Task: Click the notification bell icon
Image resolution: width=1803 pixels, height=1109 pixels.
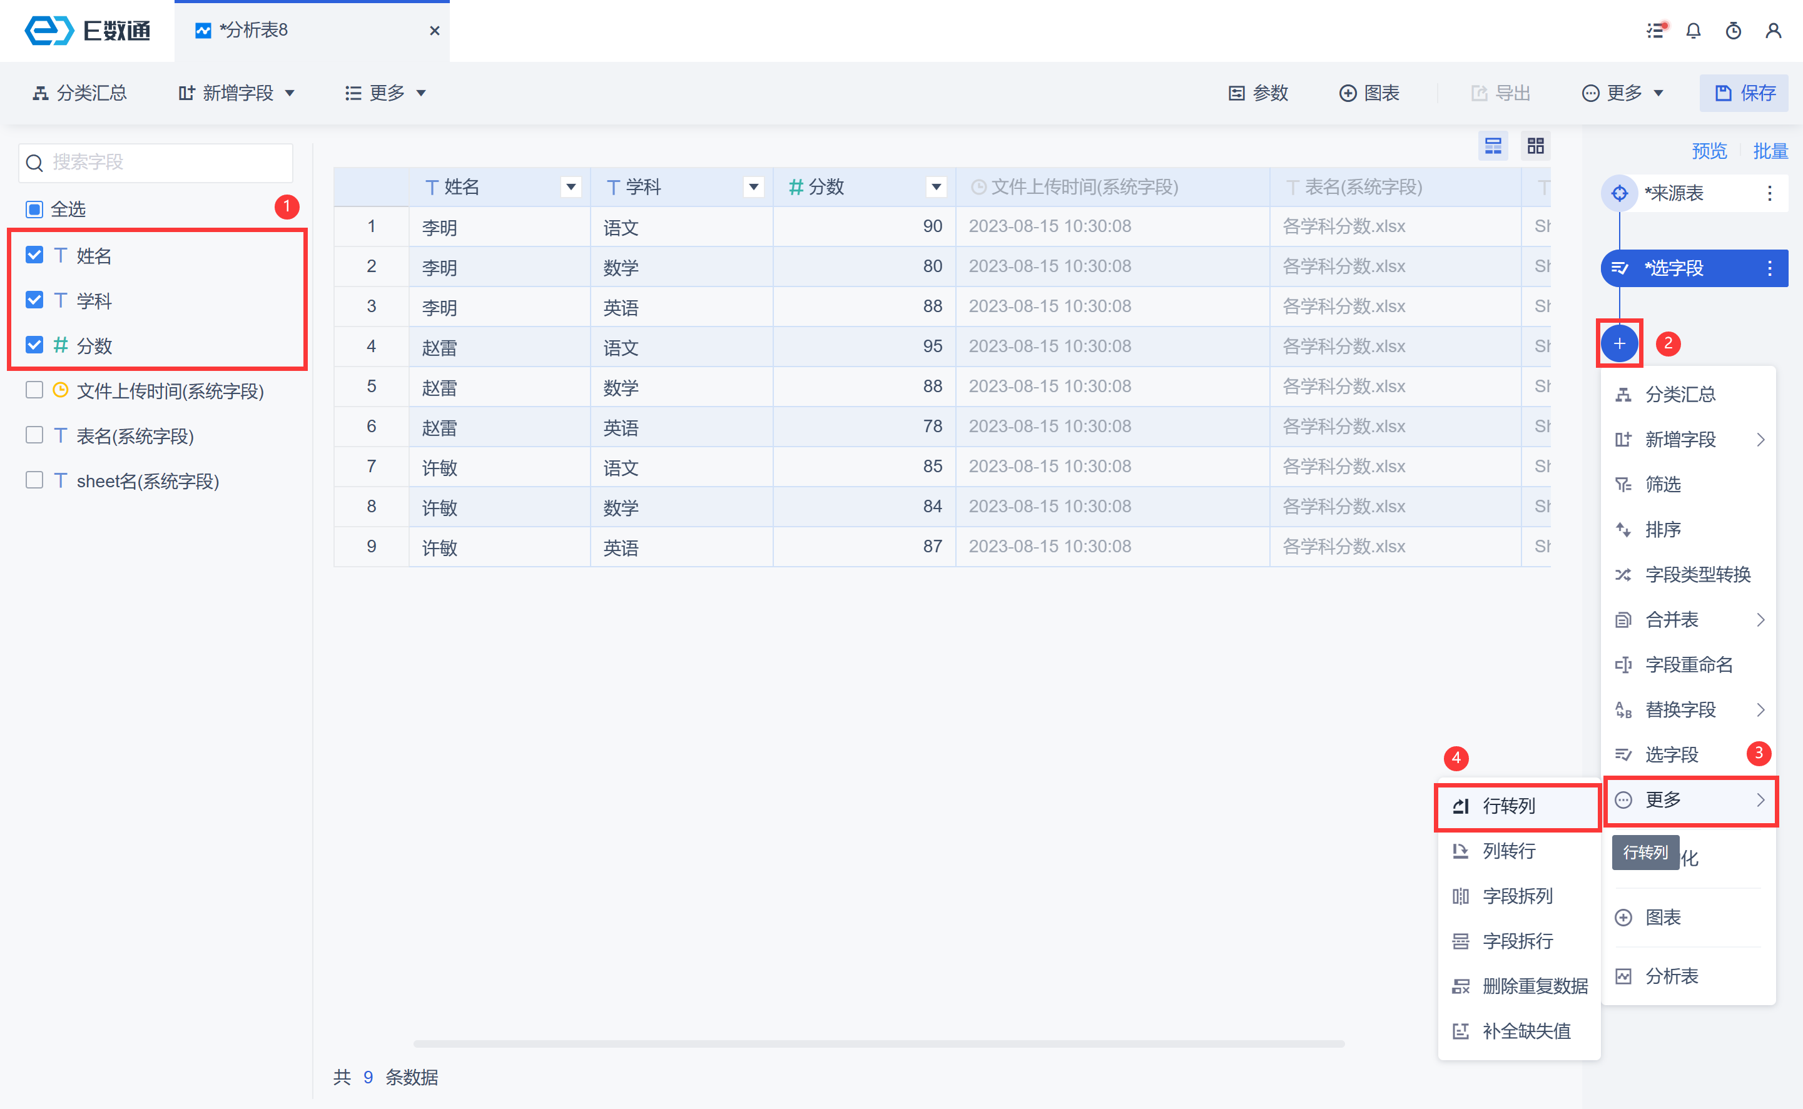Action: point(1693,31)
